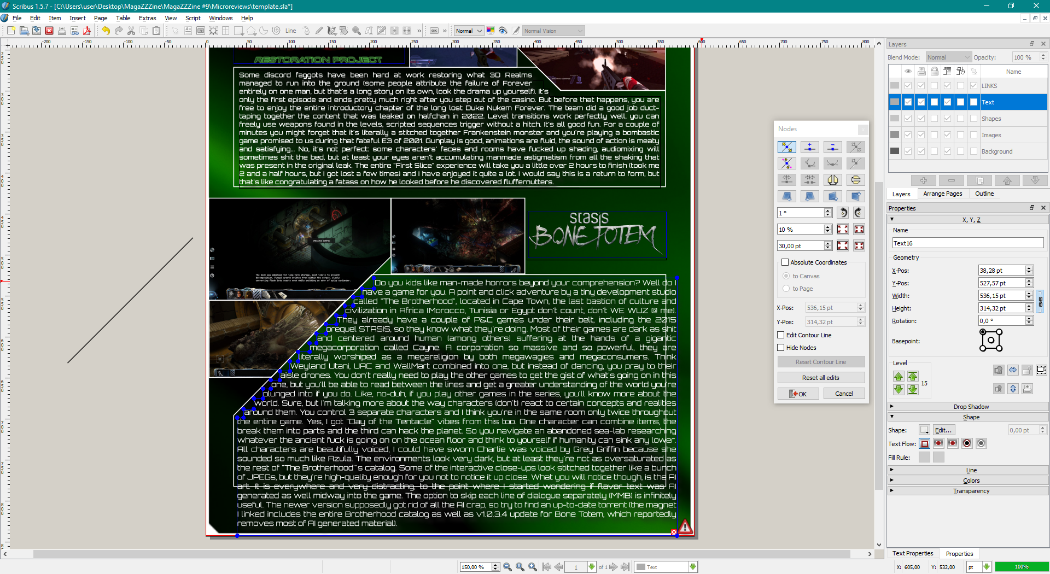Open the Extras menu
The width and height of the screenshot is (1050, 574).
147,18
